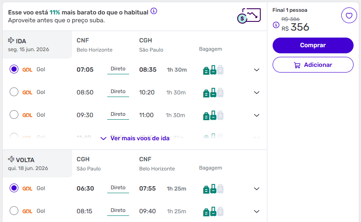Click baggage icons for 06:30 return flight
Viewport: 361px width, 222px height.
(213, 189)
